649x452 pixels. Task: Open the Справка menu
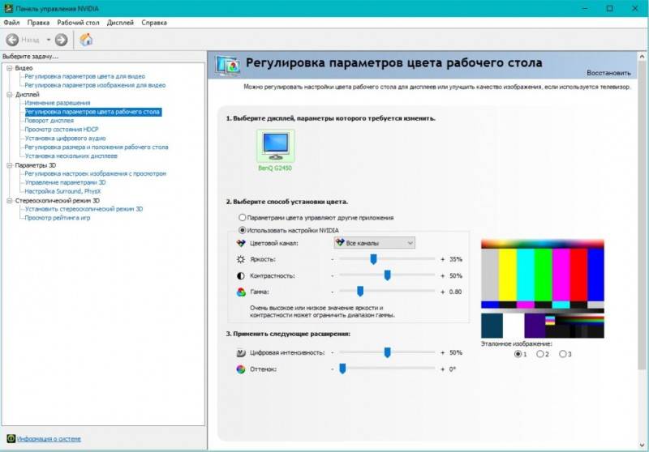tap(154, 23)
